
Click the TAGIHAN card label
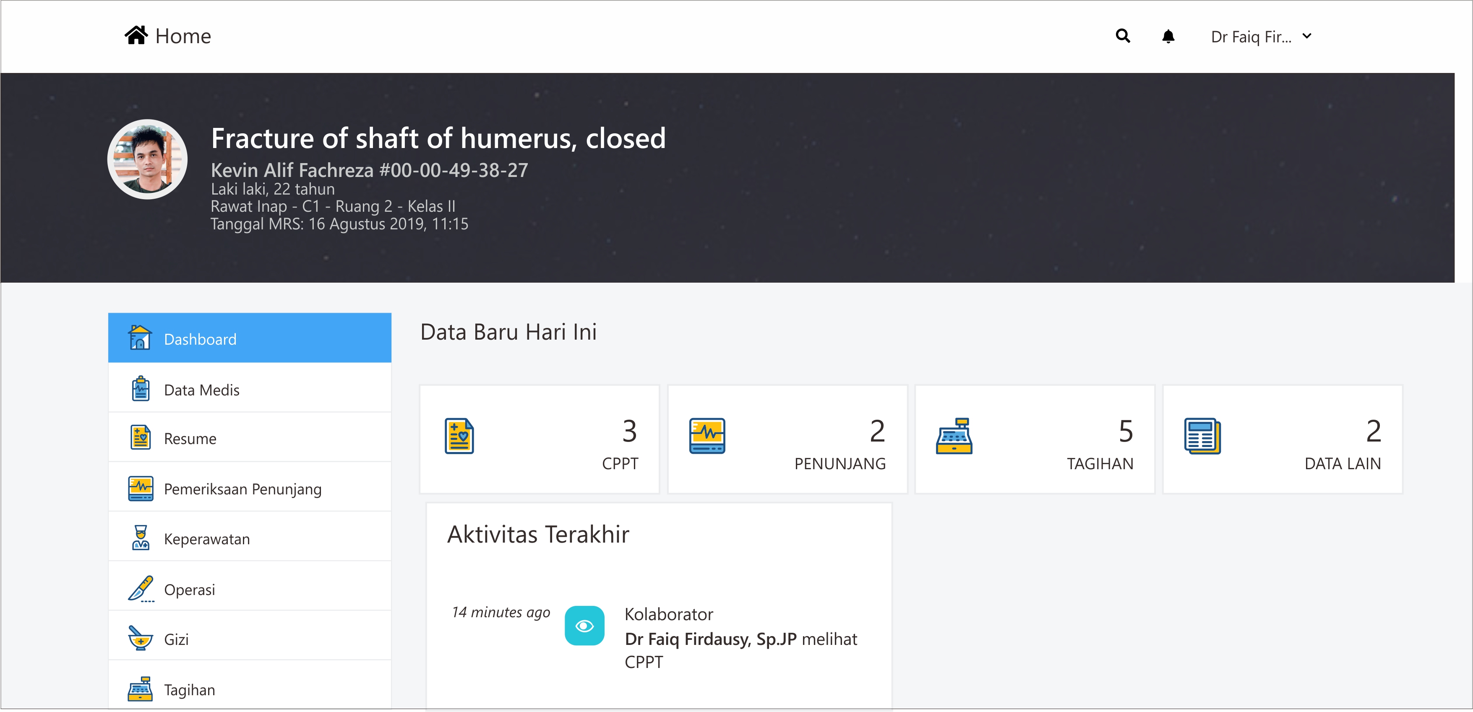(1100, 463)
